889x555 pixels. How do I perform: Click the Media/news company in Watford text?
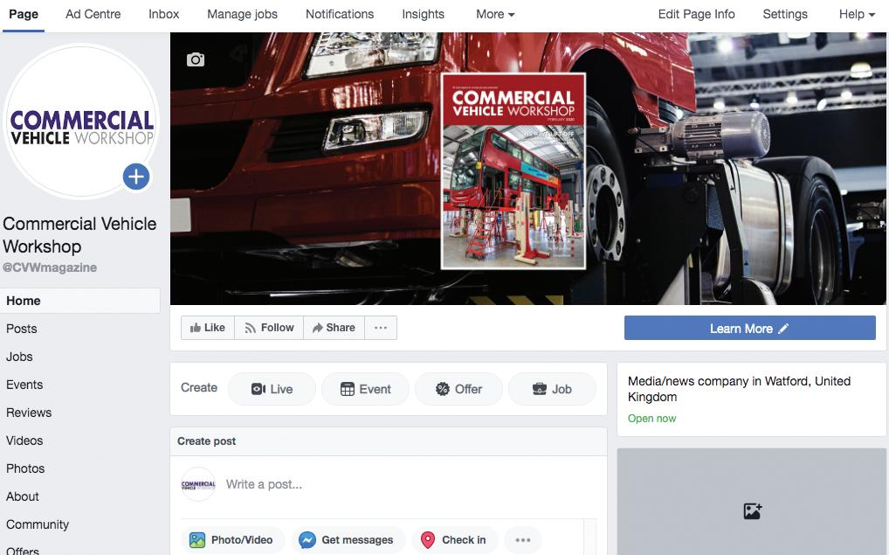click(x=740, y=389)
